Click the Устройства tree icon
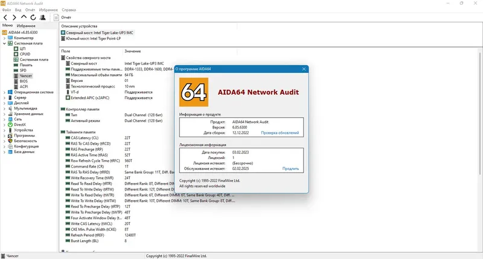The width and height of the screenshot is (483, 259). [10, 130]
